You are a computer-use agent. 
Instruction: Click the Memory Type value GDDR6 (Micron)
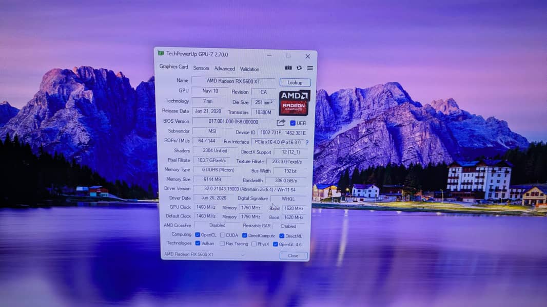pyautogui.click(x=218, y=170)
